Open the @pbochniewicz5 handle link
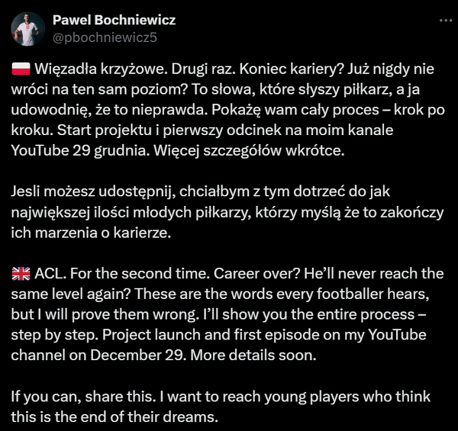This screenshot has width=458, height=431. [106, 36]
